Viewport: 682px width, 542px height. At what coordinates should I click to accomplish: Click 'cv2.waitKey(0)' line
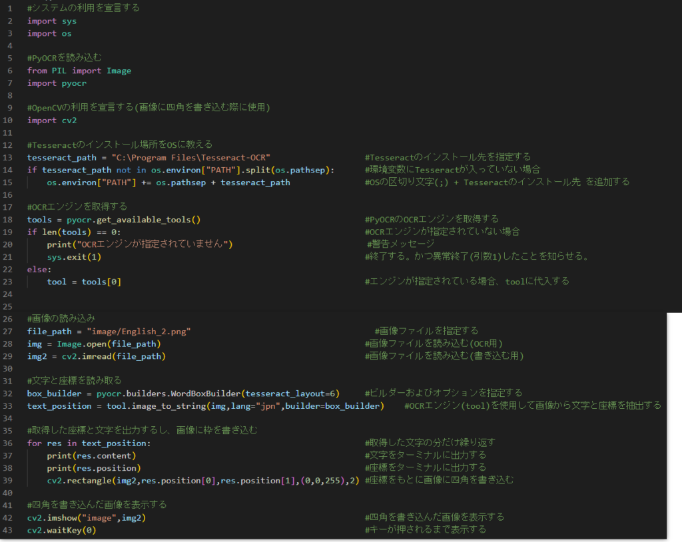click(x=61, y=530)
